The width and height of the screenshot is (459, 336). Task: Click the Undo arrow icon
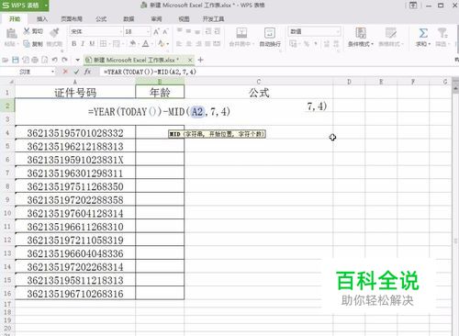54,60
